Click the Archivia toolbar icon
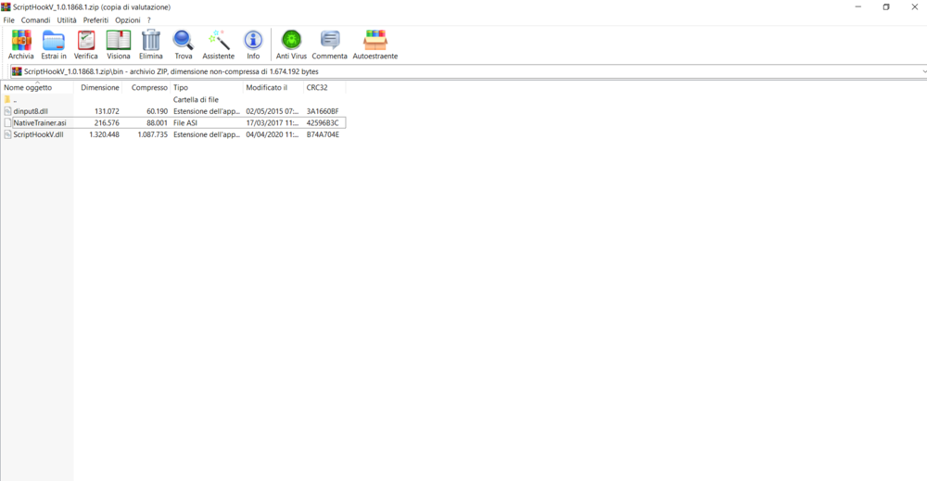The height and width of the screenshot is (481, 927). 21,44
